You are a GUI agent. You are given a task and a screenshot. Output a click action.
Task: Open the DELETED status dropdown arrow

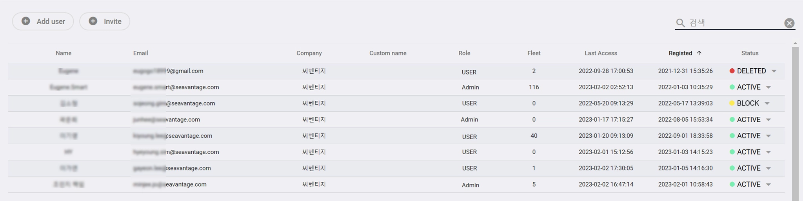coord(774,71)
